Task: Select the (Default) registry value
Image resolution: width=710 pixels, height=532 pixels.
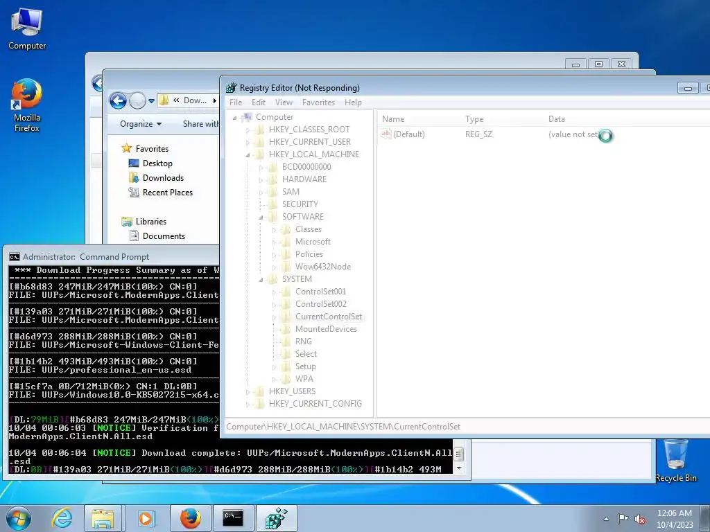Action: (x=409, y=134)
